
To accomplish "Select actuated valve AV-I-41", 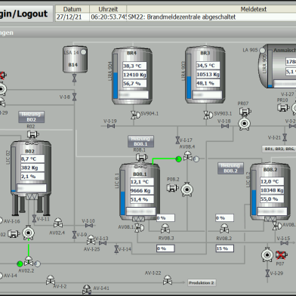I will [x=87, y=290].
